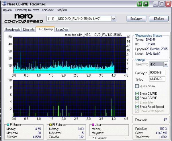This screenshot has width=172, height=141.
Task: Click the Nero app icon in title bar
Action: (x=4, y=4)
